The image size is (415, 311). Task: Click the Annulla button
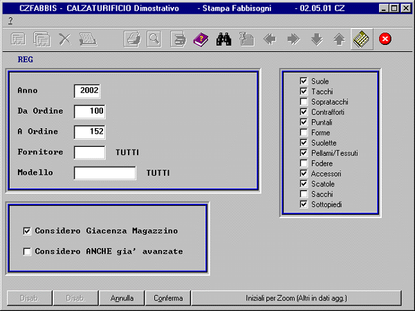click(x=122, y=298)
